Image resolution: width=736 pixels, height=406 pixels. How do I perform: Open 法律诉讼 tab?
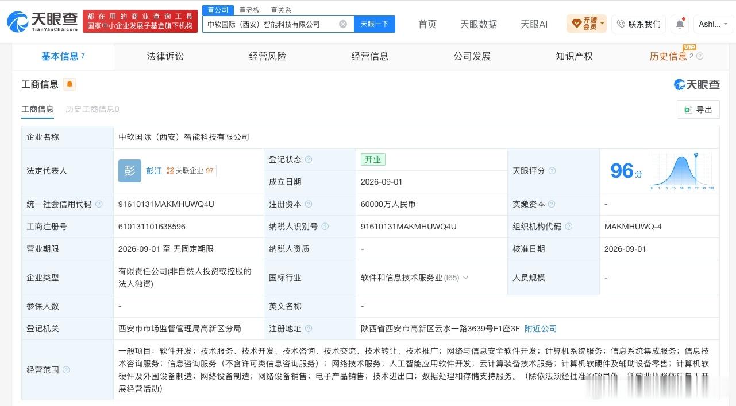click(x=165, y=56)
